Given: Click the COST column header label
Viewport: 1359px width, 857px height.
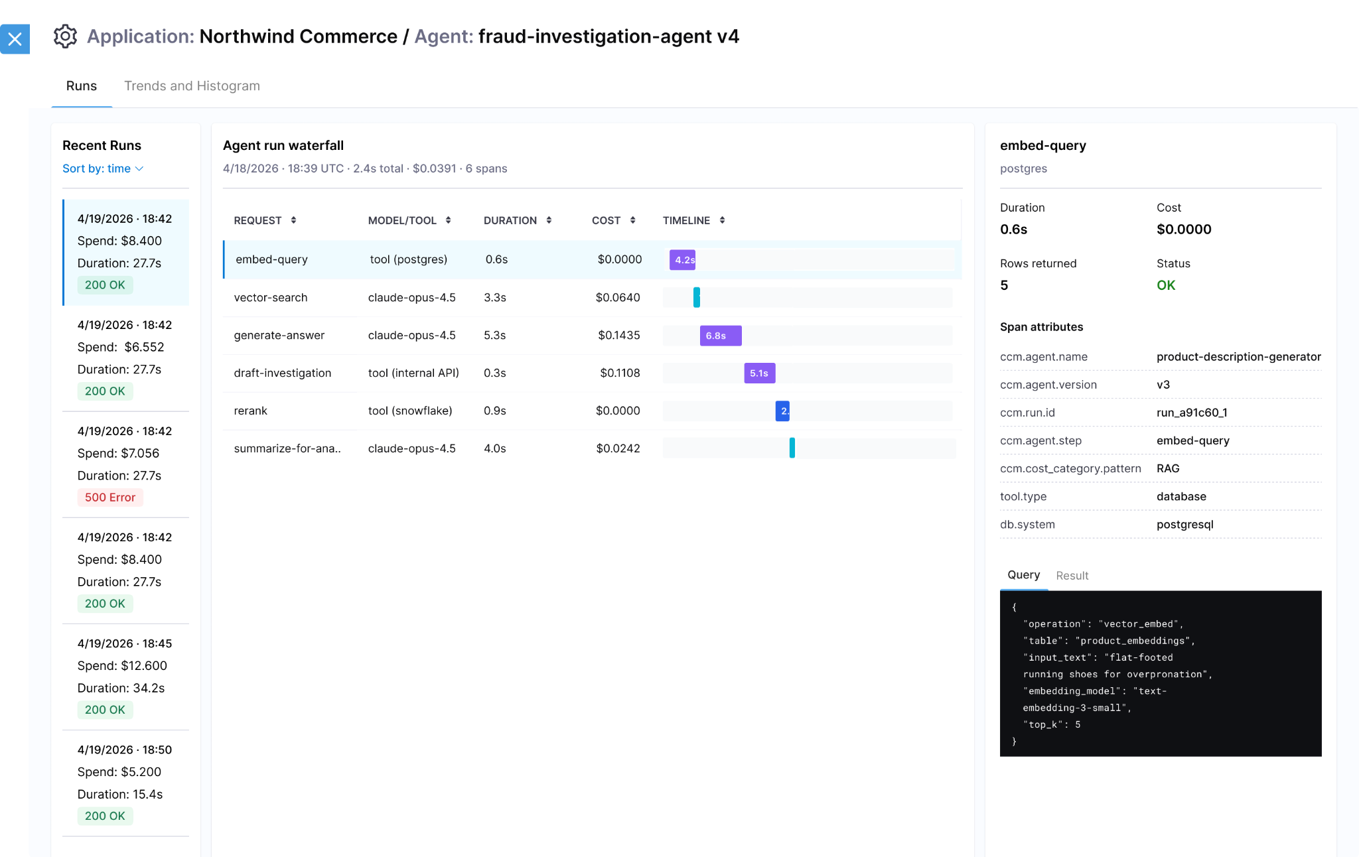Looking at the screenshot, I should pyautogui.click(x=606, y=220).
